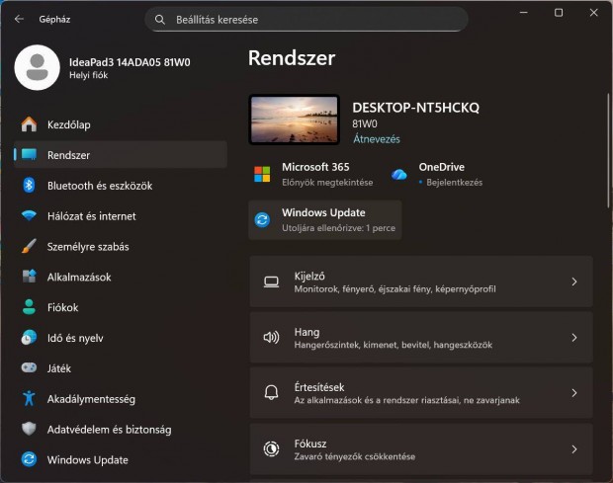
Task: Click the Akadálymentesség figure icon
Action: click(29, 399)
